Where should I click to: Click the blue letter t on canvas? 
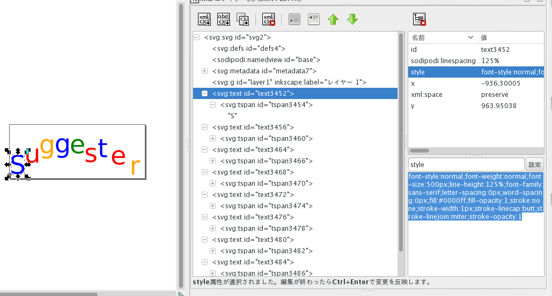102,148
